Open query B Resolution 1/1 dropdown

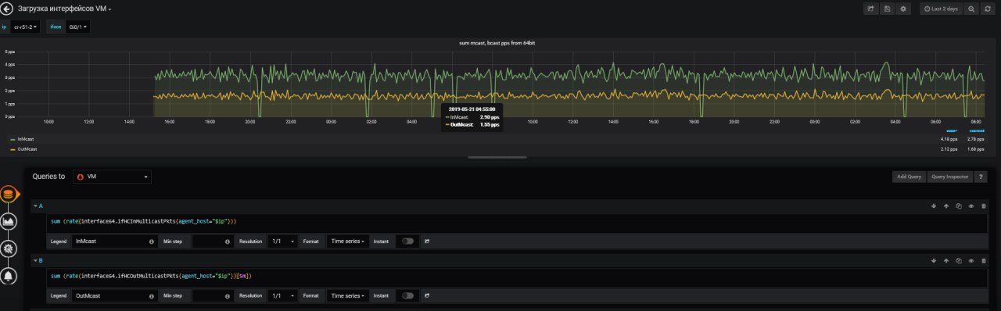click(x=283, y=296)
